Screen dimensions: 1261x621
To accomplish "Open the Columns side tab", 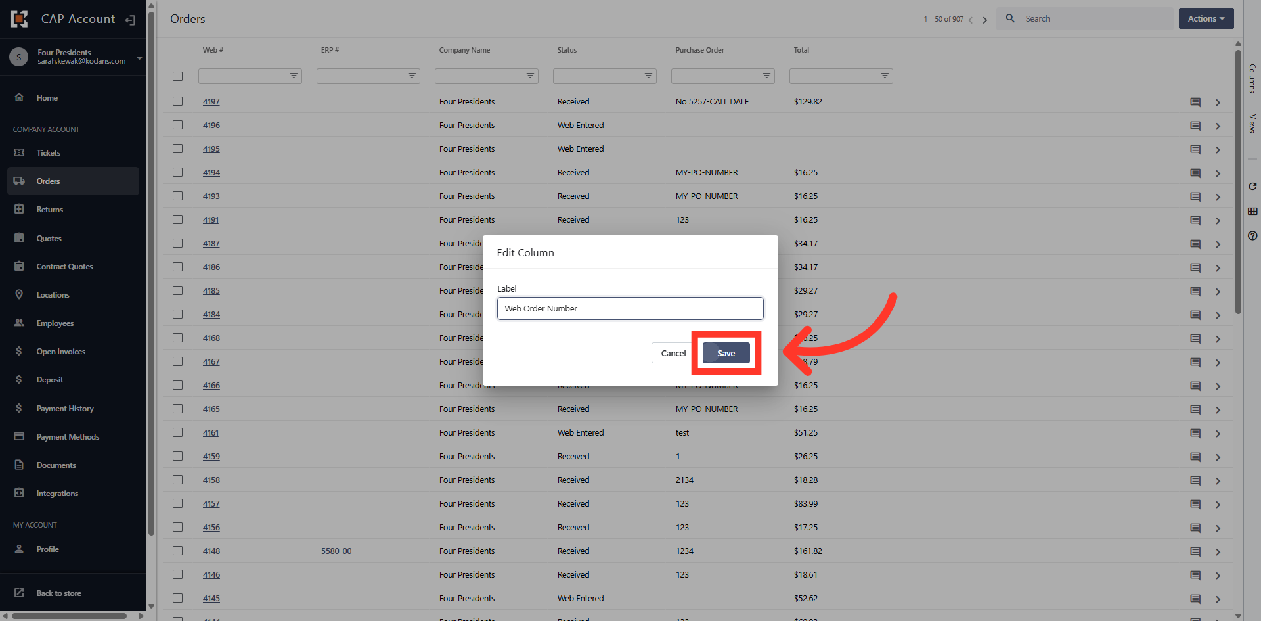I will [1252, 78].
